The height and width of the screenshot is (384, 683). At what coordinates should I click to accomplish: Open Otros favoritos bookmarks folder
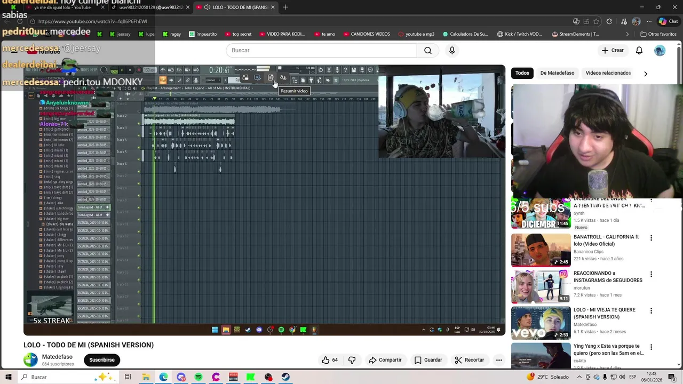coord(658,34)
